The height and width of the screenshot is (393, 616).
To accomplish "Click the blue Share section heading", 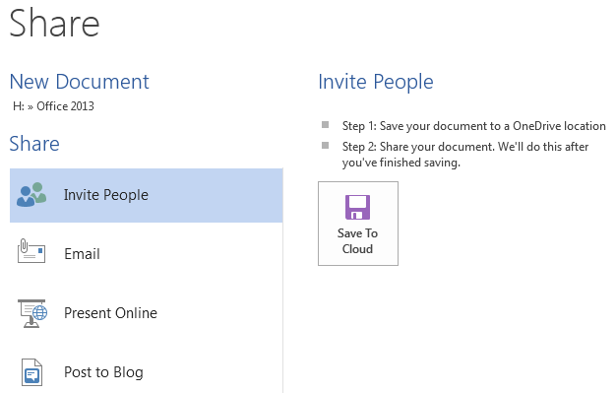I will coord(34,144).
